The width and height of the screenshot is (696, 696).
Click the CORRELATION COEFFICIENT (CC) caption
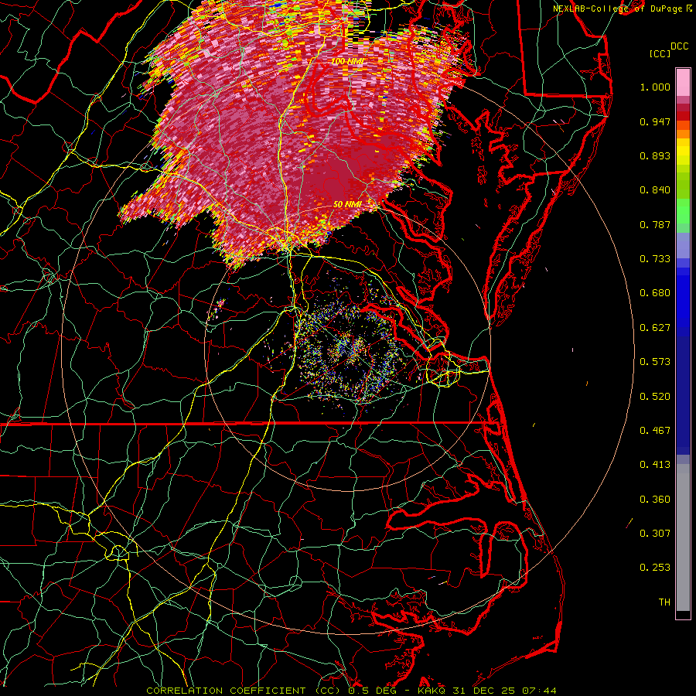[x=244, y=691]
